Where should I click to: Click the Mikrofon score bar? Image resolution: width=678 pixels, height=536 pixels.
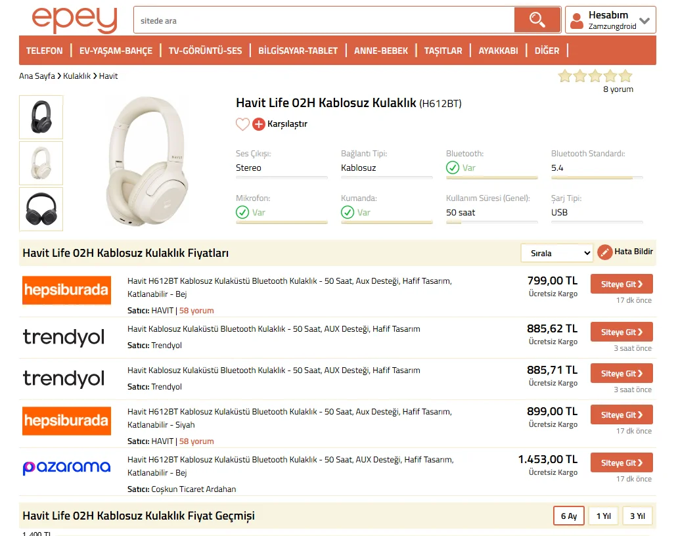tap(281, 222)
